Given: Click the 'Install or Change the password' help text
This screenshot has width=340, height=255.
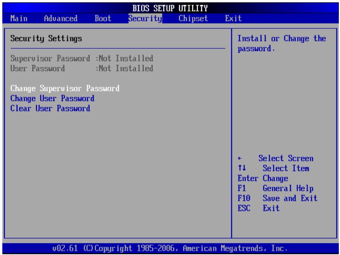Looking at the screenshot, I should point(282,44).
